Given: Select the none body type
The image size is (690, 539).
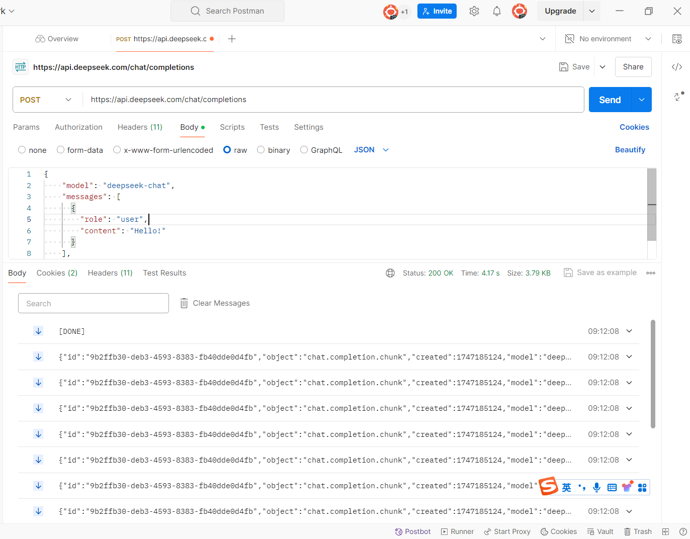Looking at the screenshot, I should click(32, 150).
